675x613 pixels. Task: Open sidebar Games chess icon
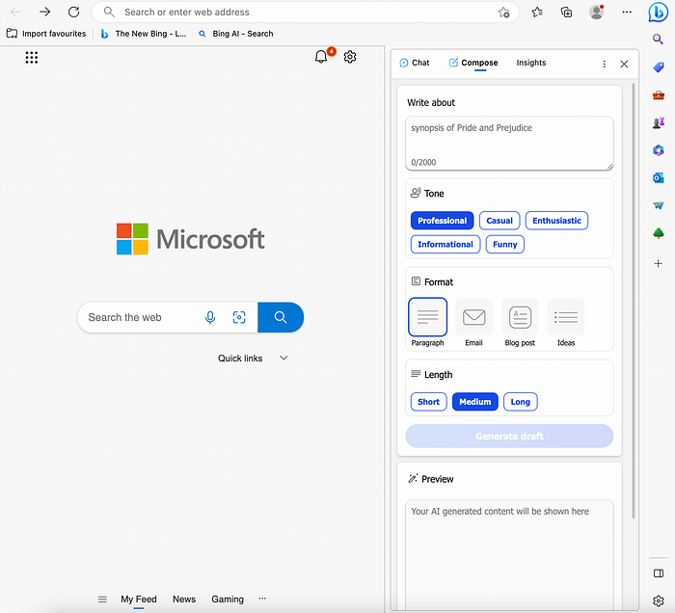[659, 123]
